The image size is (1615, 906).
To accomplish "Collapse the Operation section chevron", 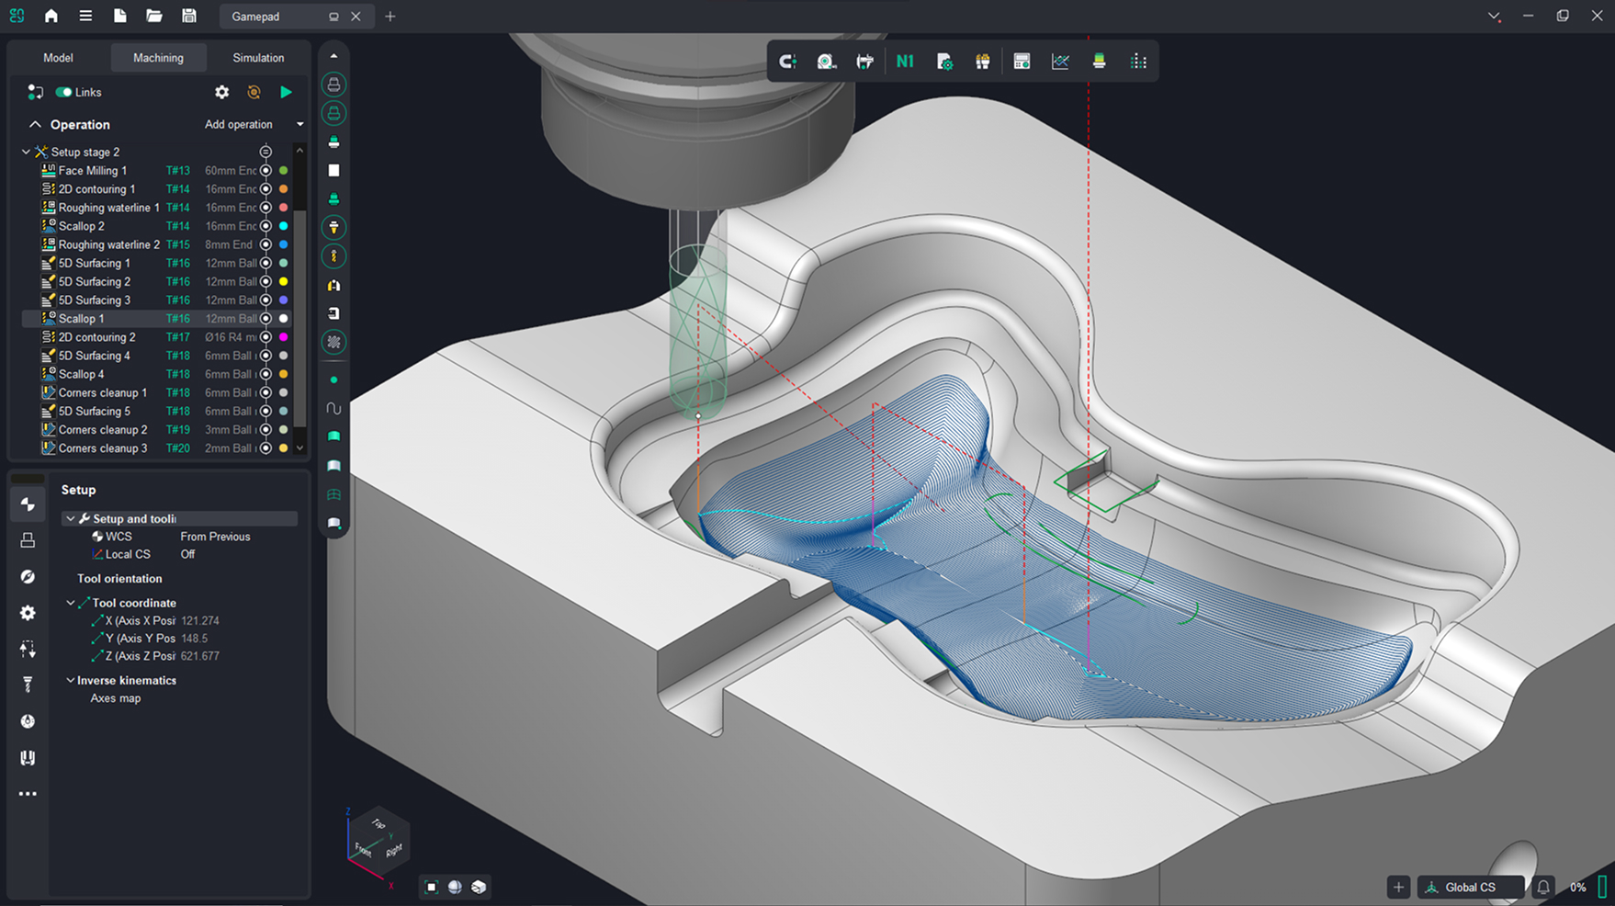I will tap(35, 124).
